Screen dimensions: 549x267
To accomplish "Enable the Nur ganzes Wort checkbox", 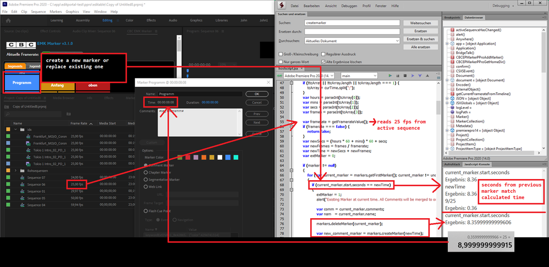I will 281,62.
